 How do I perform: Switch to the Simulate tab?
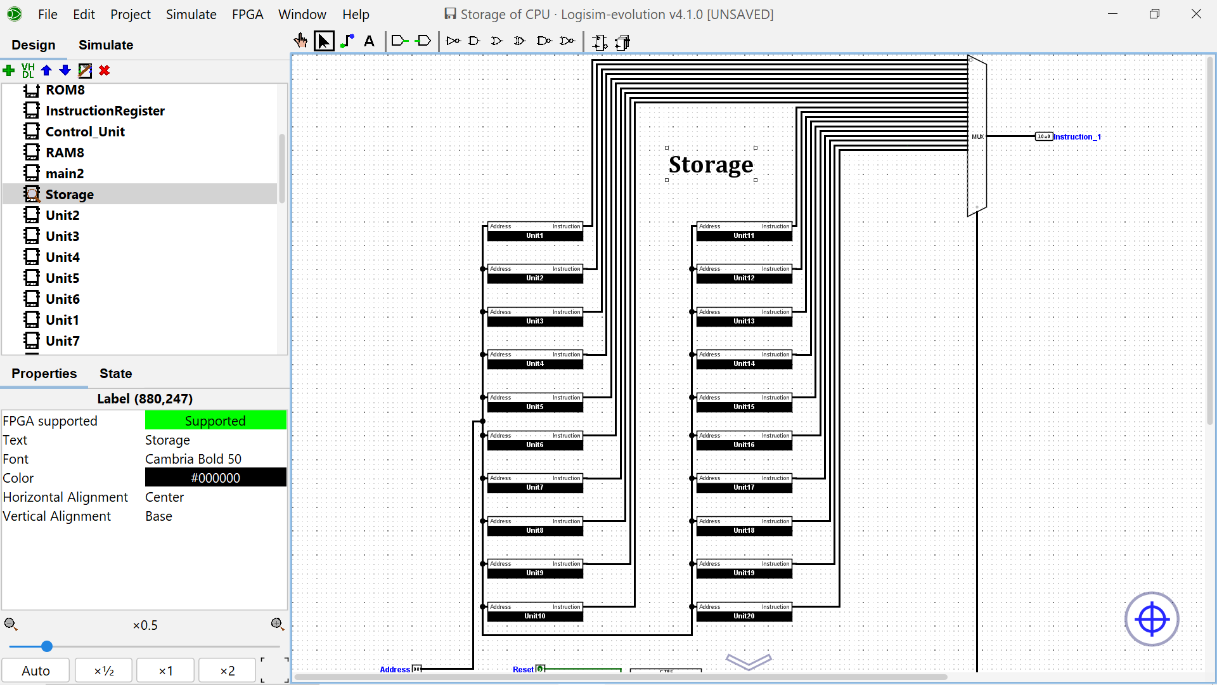click(x=106, y=45)
